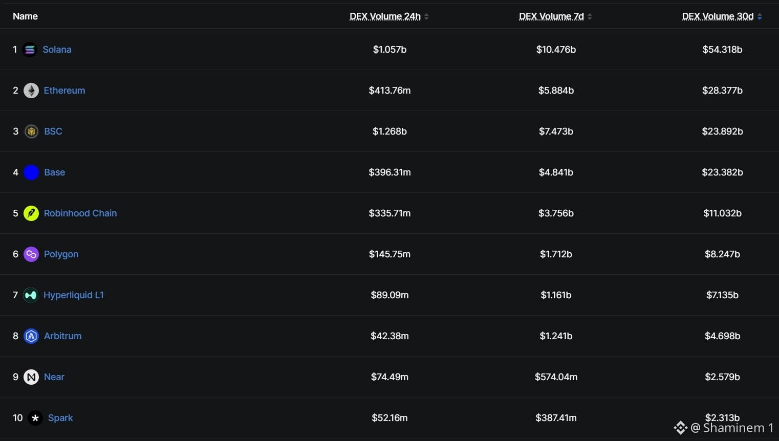The image size is (779, 441).
Task: Click the Spark star logo icon
Action: click(x=35, y=418)
